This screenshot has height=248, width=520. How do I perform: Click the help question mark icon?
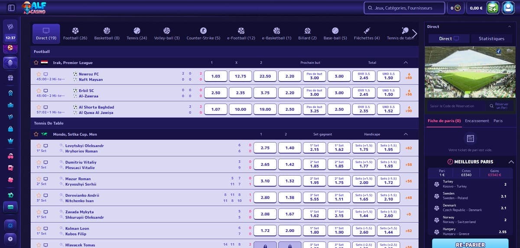click(x=10, y=239)
